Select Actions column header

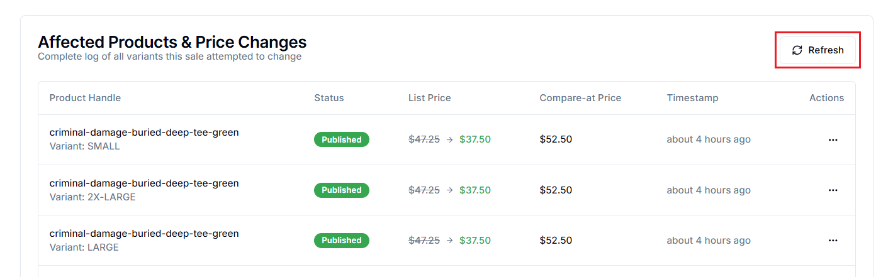click(x=827, y=98)
